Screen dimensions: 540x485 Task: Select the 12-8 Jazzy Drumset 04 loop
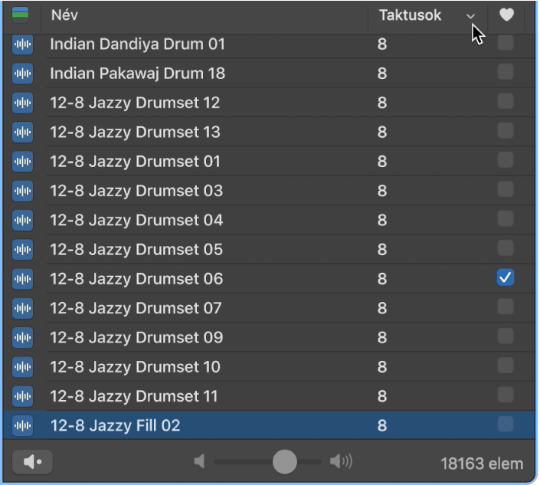pos(136,220)
